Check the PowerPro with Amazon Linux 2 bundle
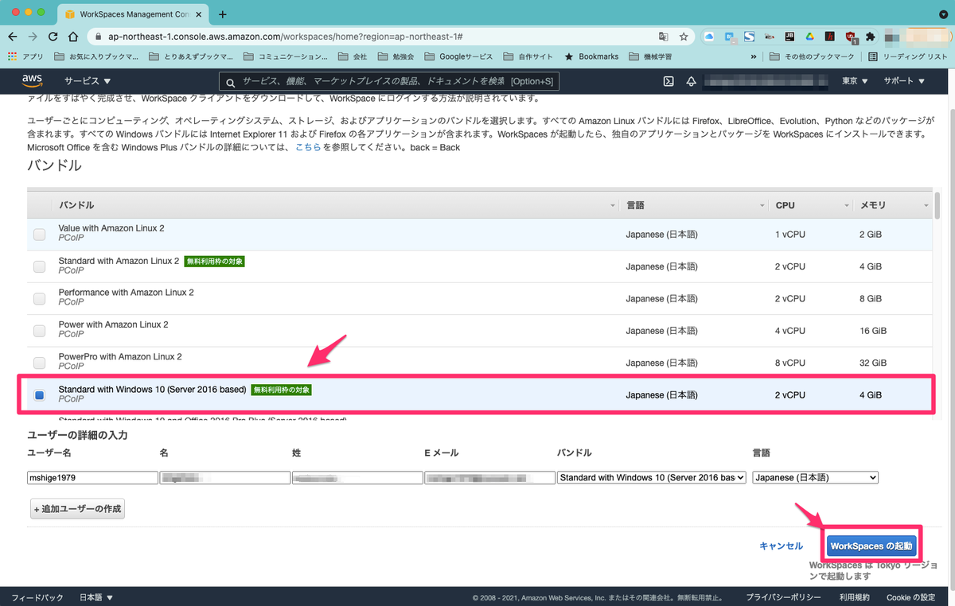Screen dimensions: 955x606 pos(39,363)
